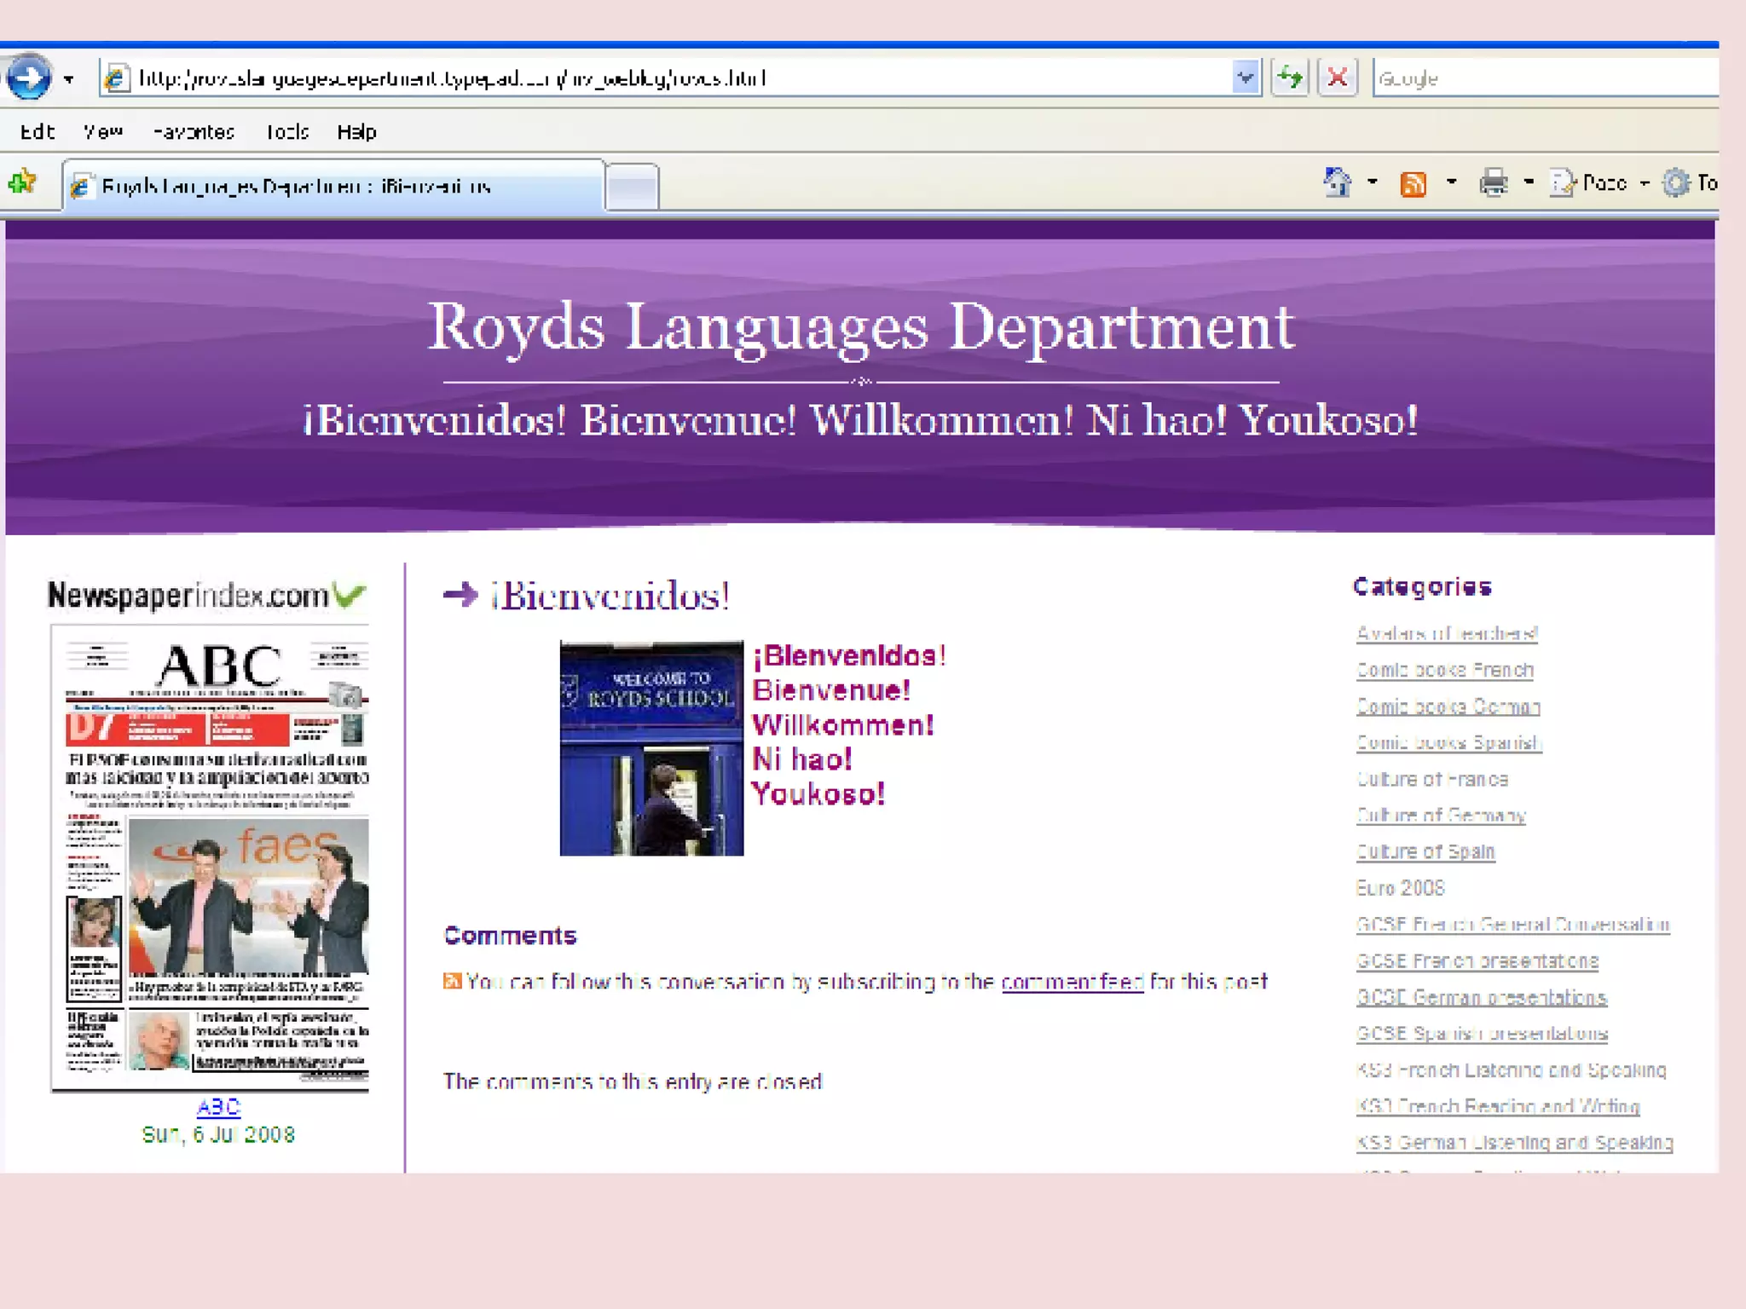The width and height of the screenshot is (1746, 1309).
Task: Click small orange feed icon beside comments text
Action: point(452,981)
